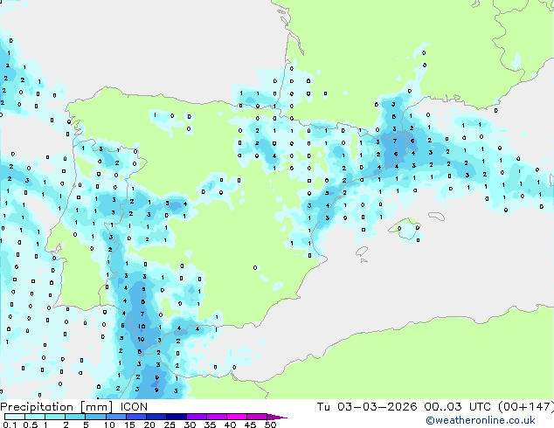
Task: Click the "ICON" model name label
Action: point(134,407)
